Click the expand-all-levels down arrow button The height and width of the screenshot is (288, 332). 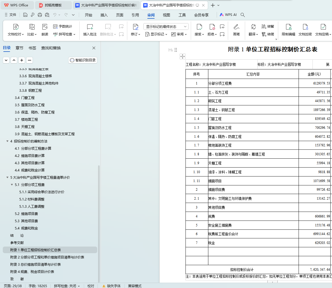6,60
